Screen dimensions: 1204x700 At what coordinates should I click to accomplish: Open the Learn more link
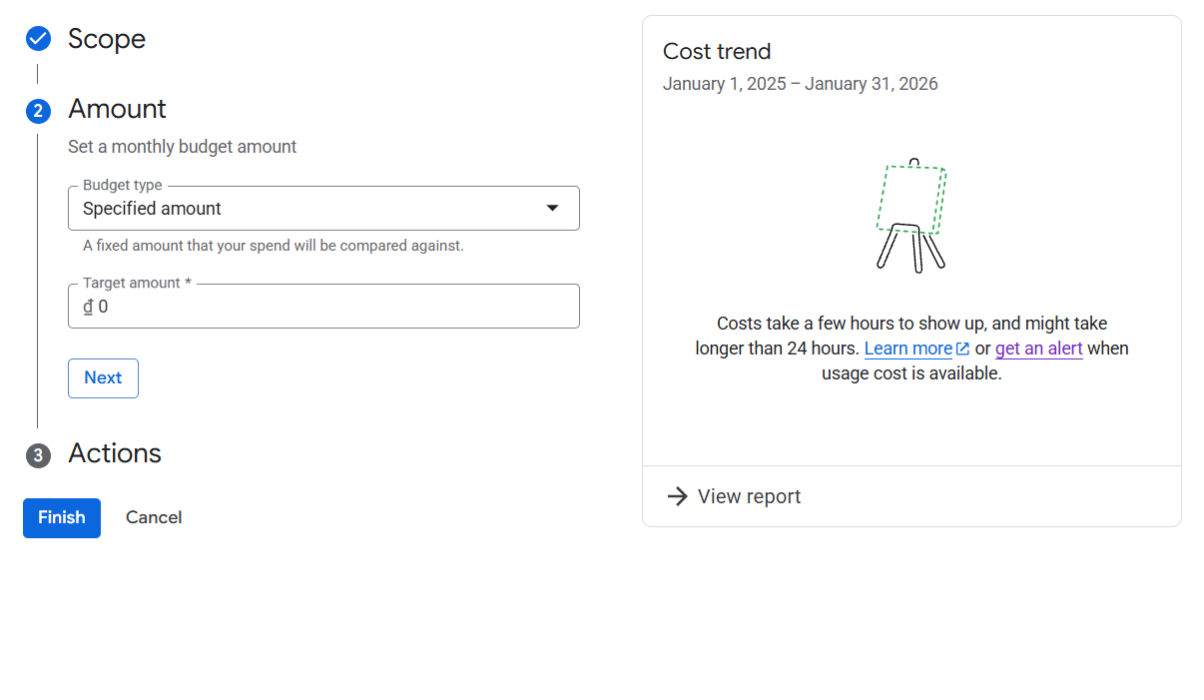[907, 349]
